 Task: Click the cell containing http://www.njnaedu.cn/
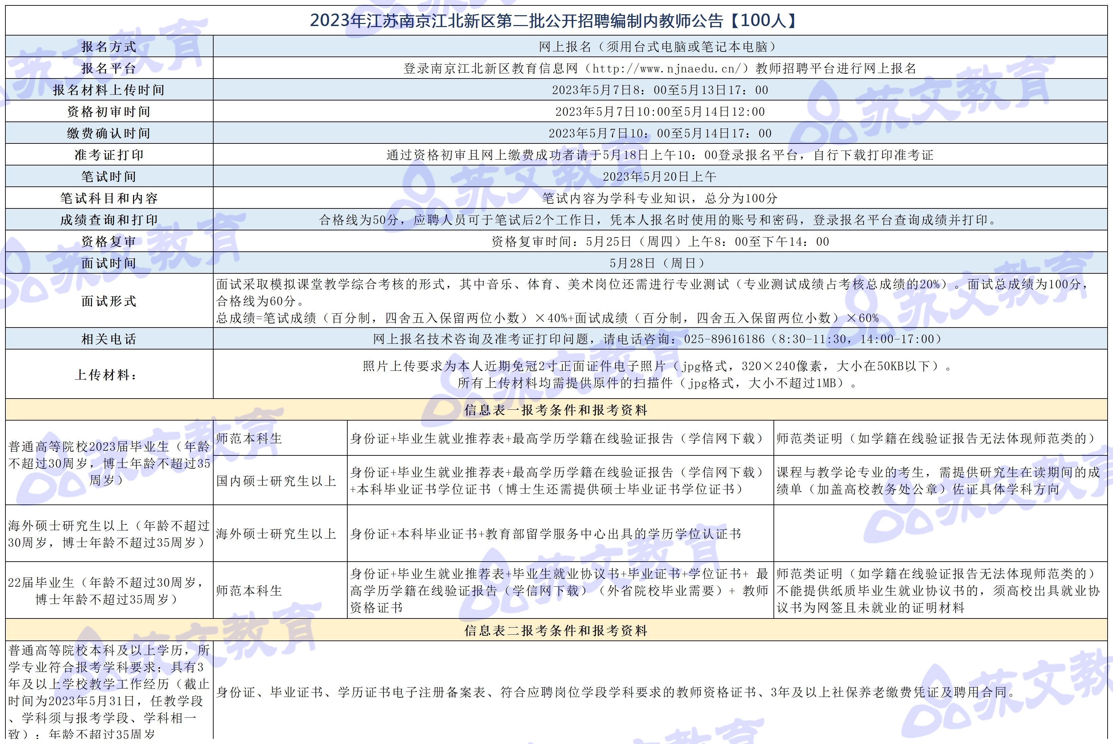click(660, 68)
